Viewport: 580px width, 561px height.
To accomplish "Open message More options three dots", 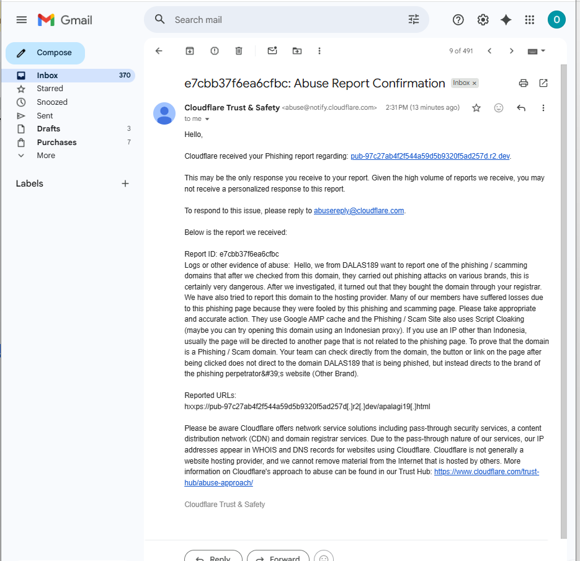I will pyautogui.click(x=543, y=108).
